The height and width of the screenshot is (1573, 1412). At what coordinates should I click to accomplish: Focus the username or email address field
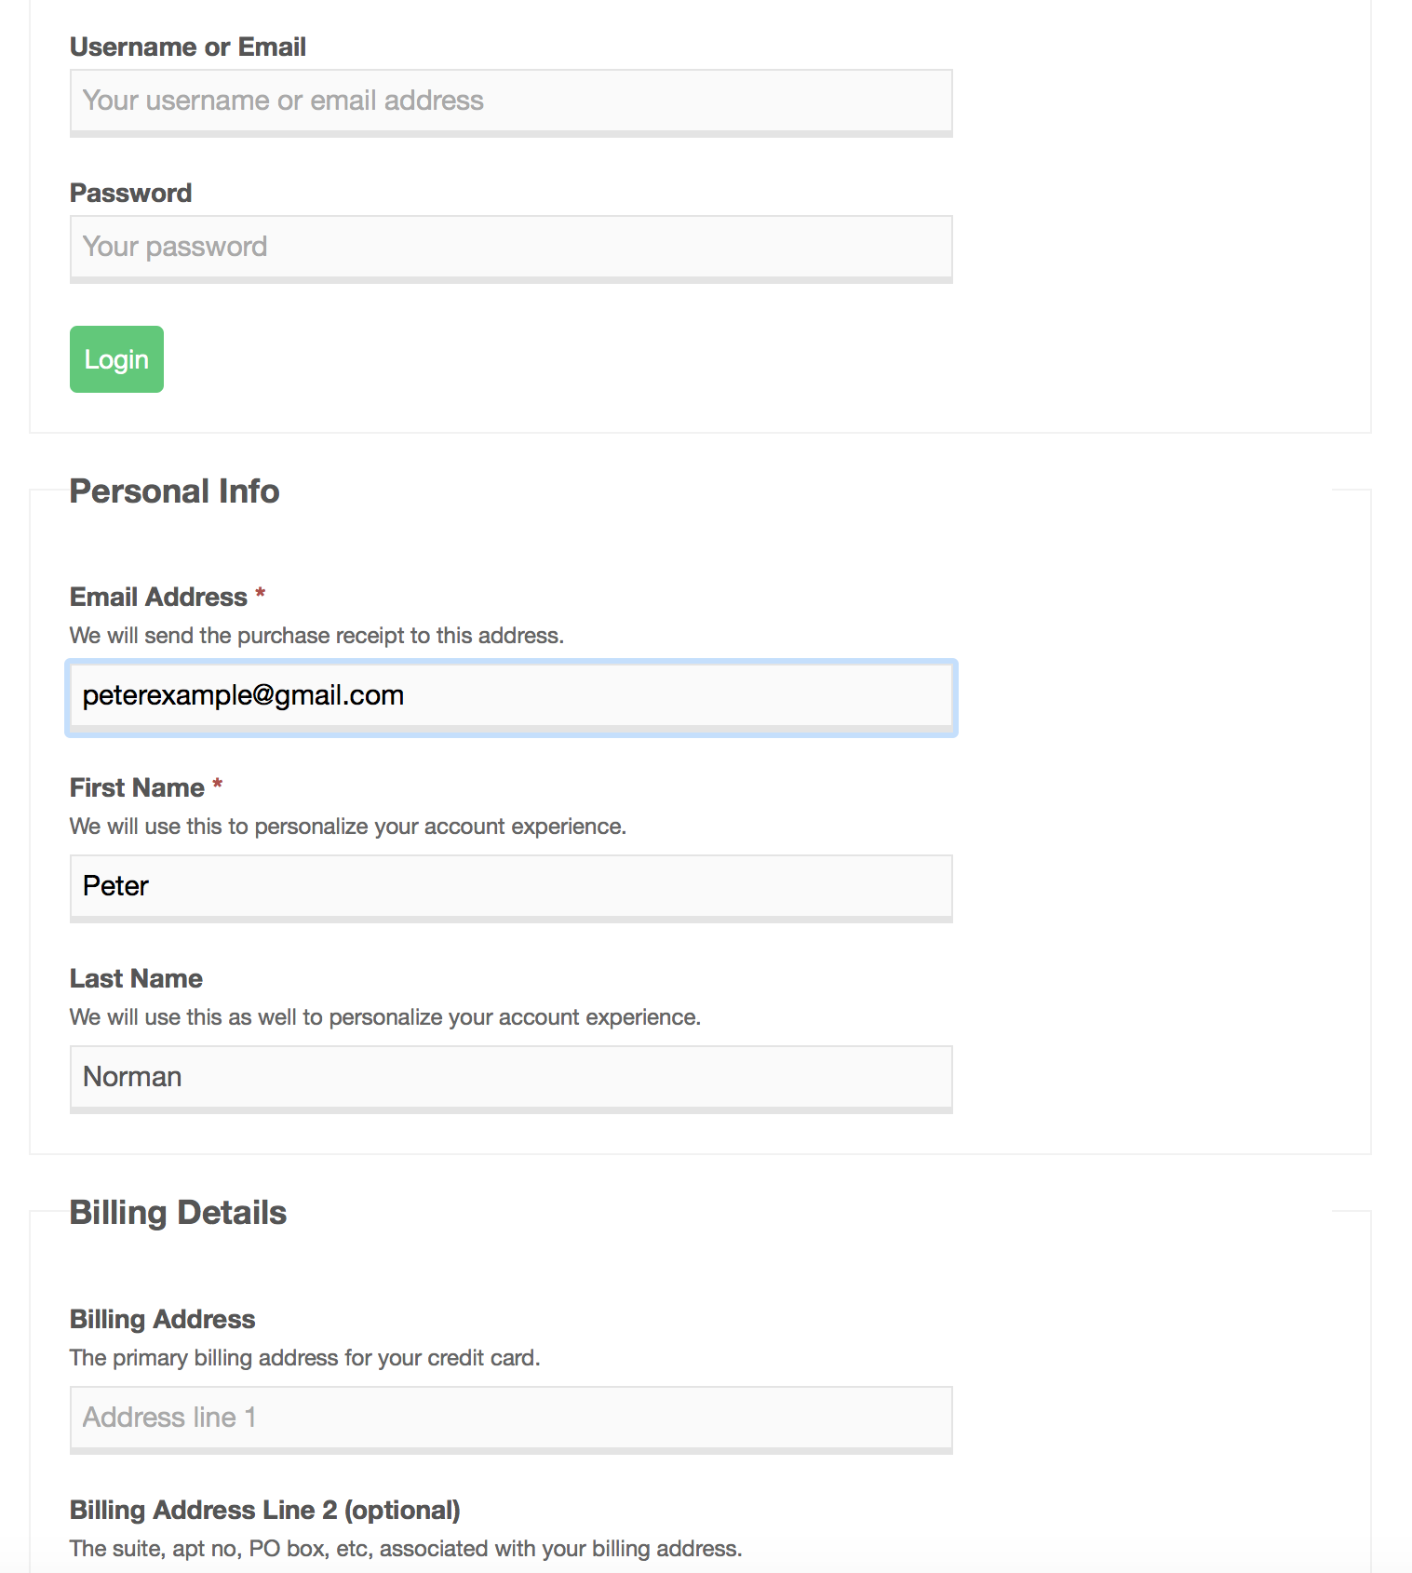tap(511, 102)
